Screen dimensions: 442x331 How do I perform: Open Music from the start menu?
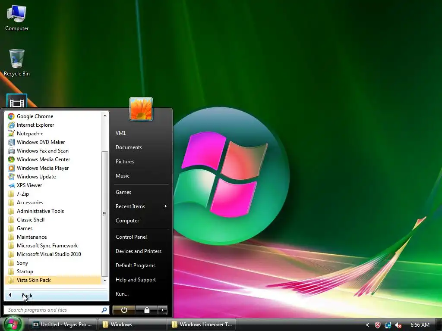[x=141, y=176]
